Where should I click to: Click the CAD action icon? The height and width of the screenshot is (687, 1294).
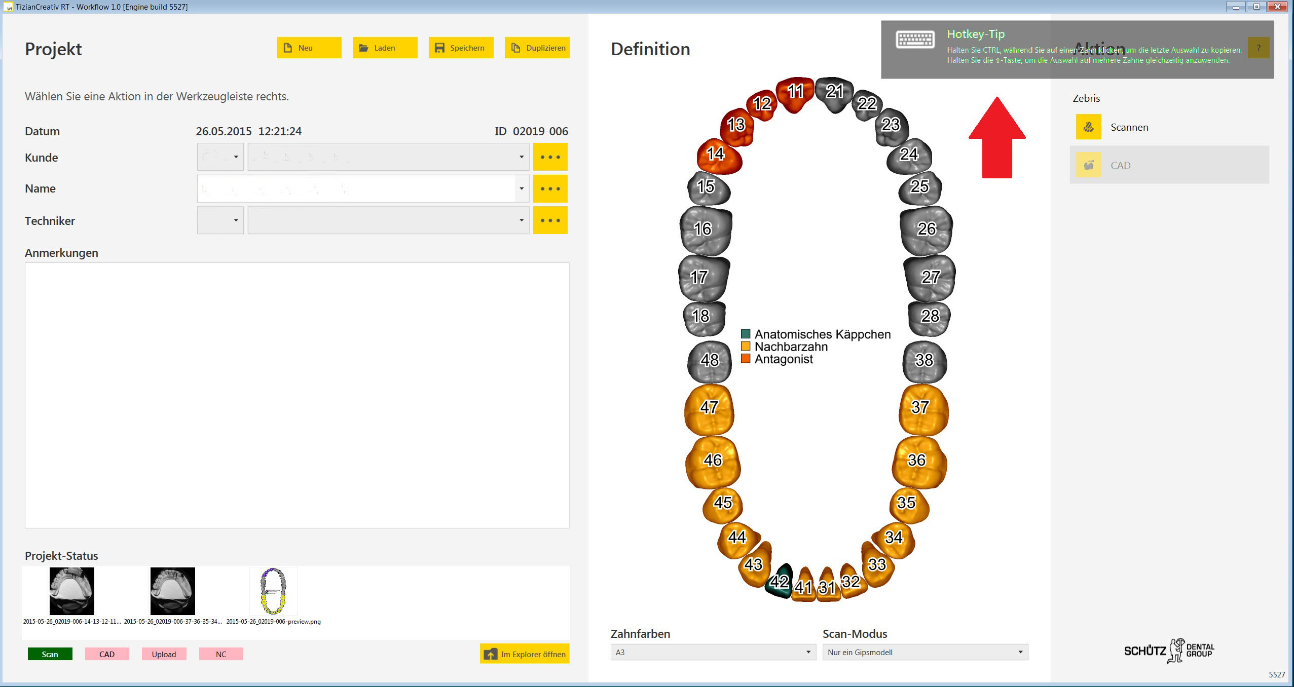(x=1088, y=165)
